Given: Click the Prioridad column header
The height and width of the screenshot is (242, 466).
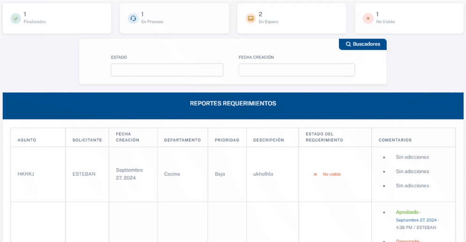Looking at the screenshot, I should point(227,140).
